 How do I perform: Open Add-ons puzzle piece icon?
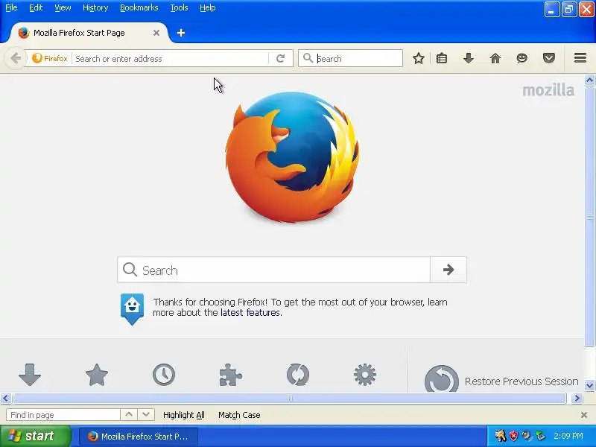(231, 375)
